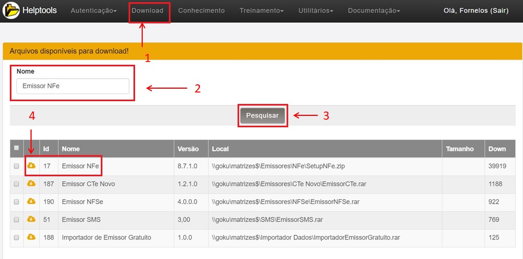This screenshot has height=259, width=523.
Task: Toggle the select-all checkbox in table header
Action: coord(16,148)
